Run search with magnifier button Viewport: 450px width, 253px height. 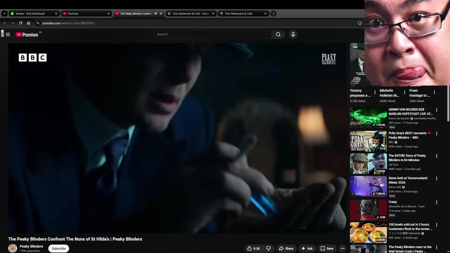click(278, 34)
